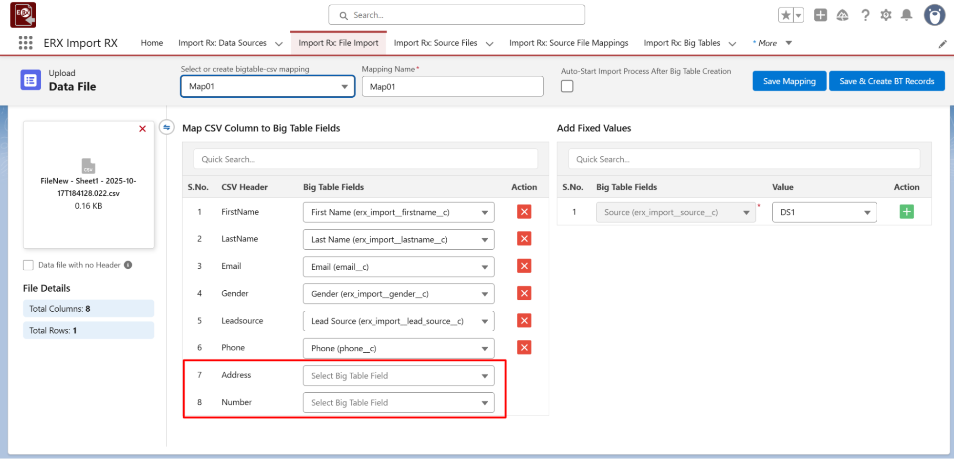Click the Help question mark icon

click(865, 15)
